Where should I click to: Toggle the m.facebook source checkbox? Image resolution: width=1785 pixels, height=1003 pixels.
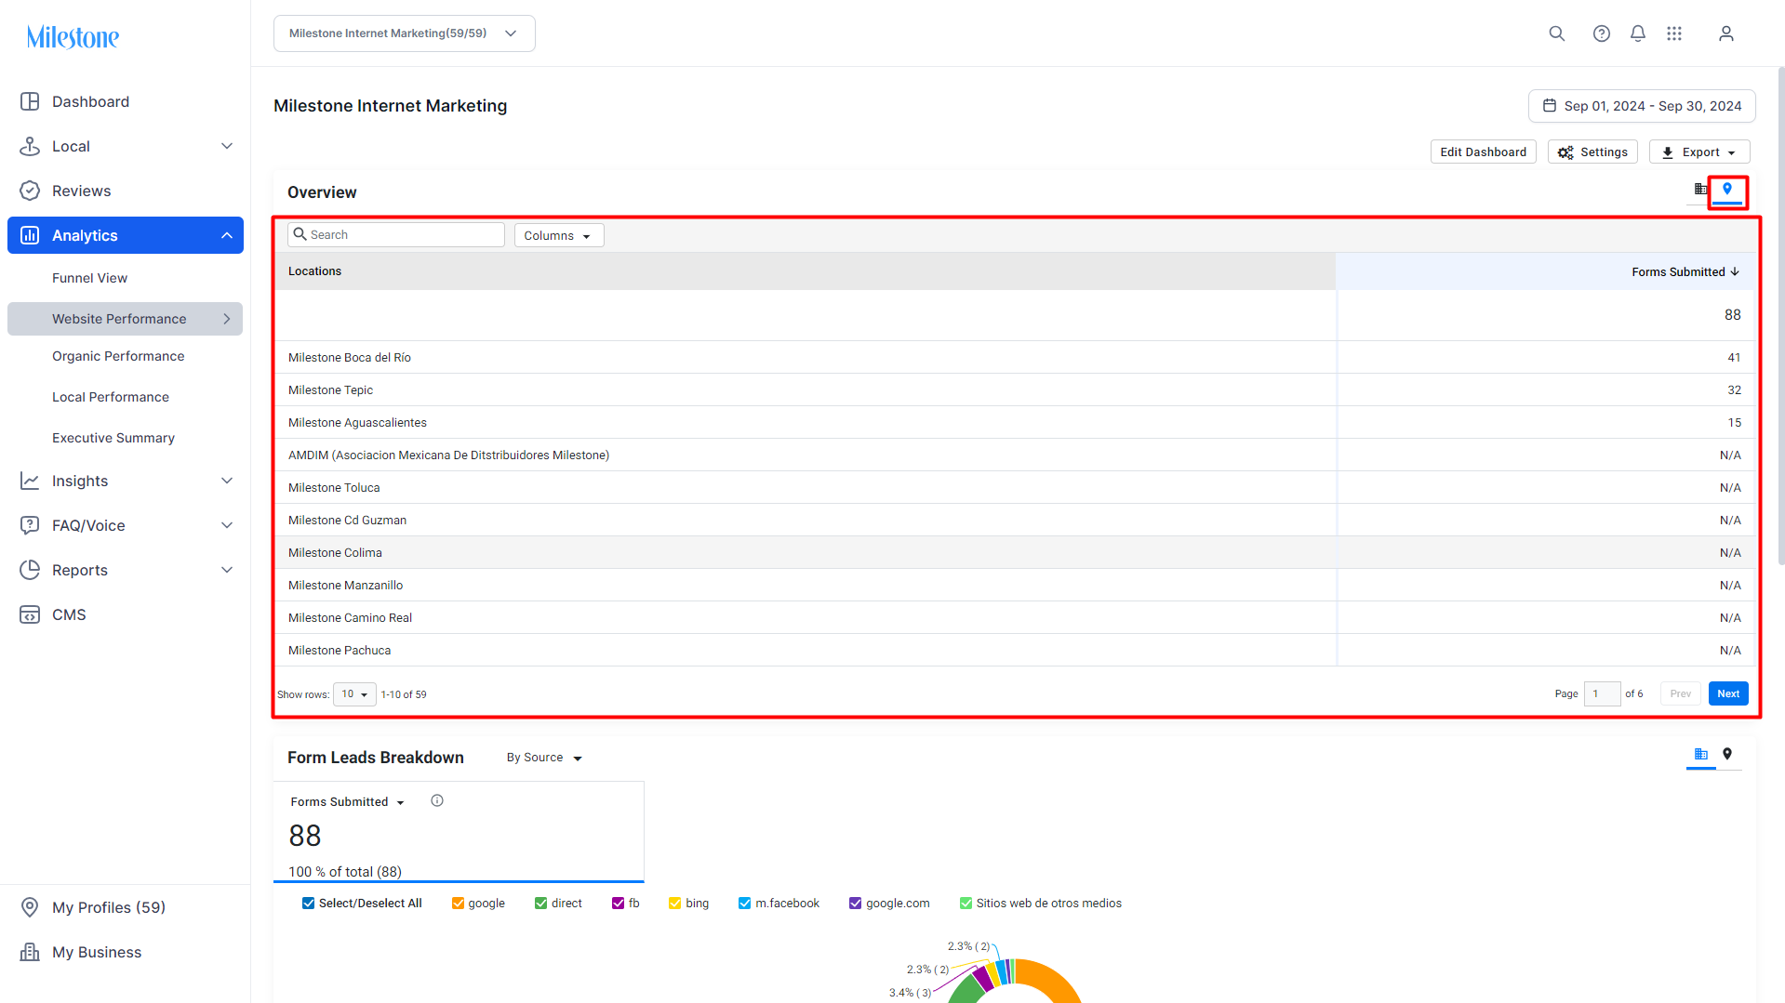coord(745,903)
